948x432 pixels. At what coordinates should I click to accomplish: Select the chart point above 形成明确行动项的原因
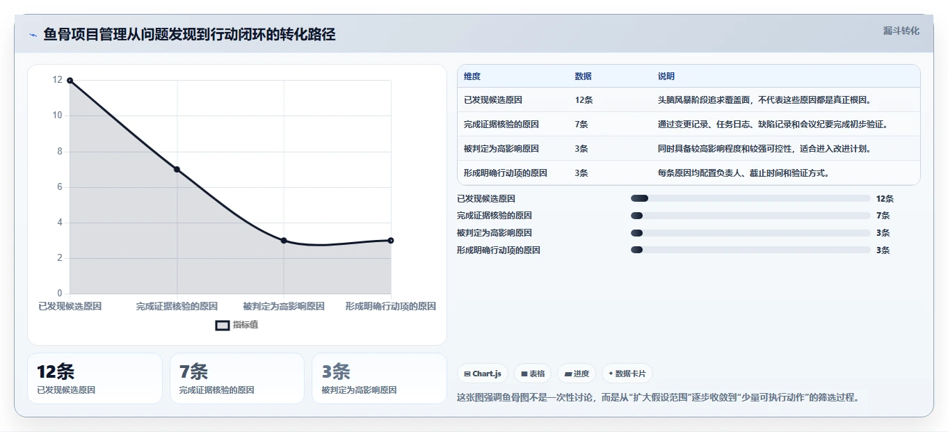pos(391,241)
